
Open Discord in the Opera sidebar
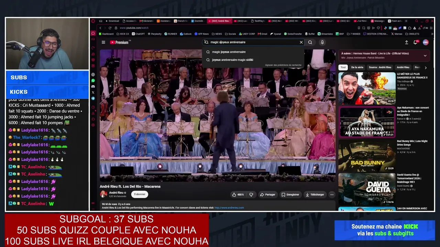pos(93,86)
